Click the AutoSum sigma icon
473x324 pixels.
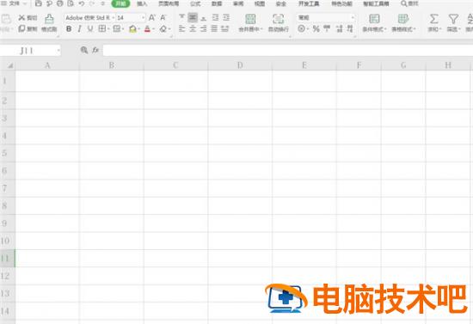(x=433, y=19)
